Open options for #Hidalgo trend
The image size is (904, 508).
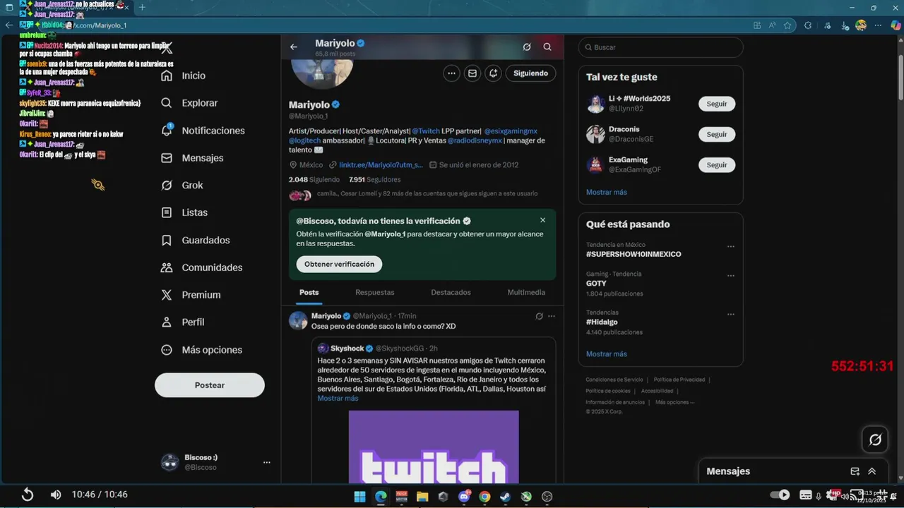[731, 314]
